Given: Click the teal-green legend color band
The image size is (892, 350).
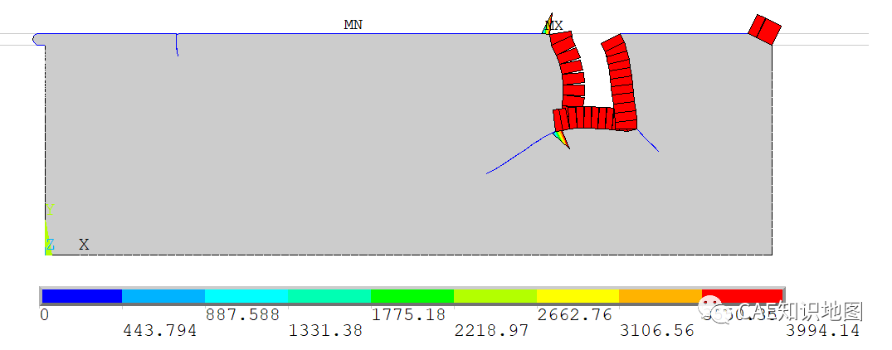Looking at the screenshot, I should (329, 296).
